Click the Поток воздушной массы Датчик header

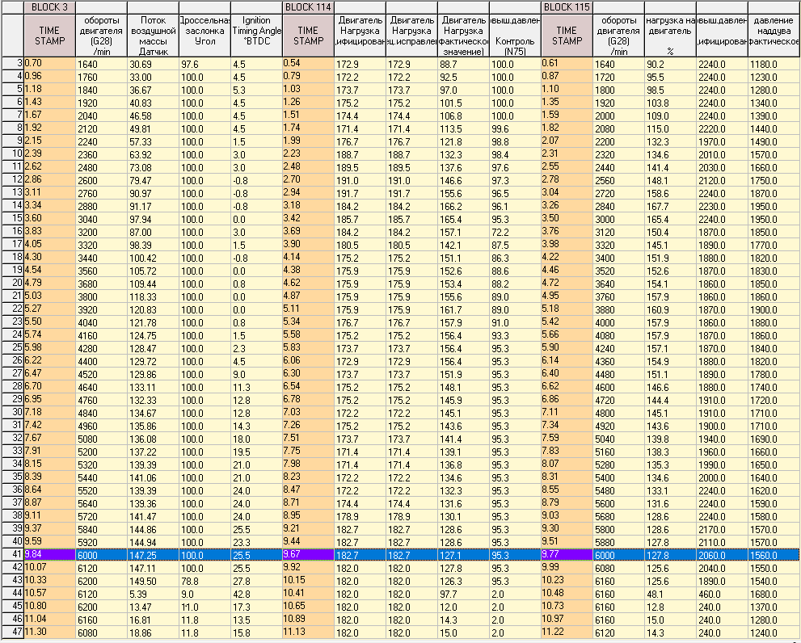click(153, 36)
